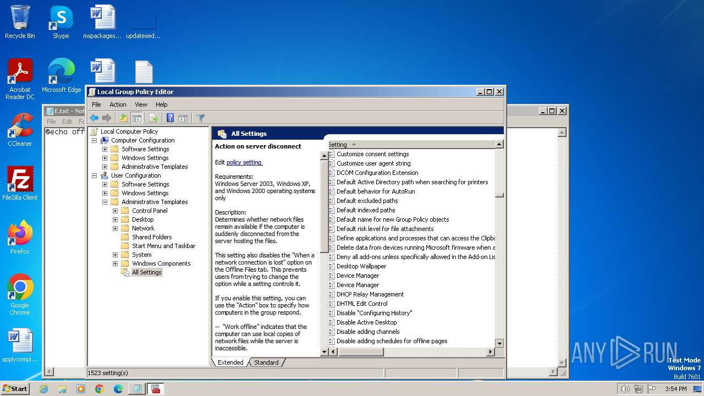Click the Back arrow in Group Policy toolbar

point(94,118)
